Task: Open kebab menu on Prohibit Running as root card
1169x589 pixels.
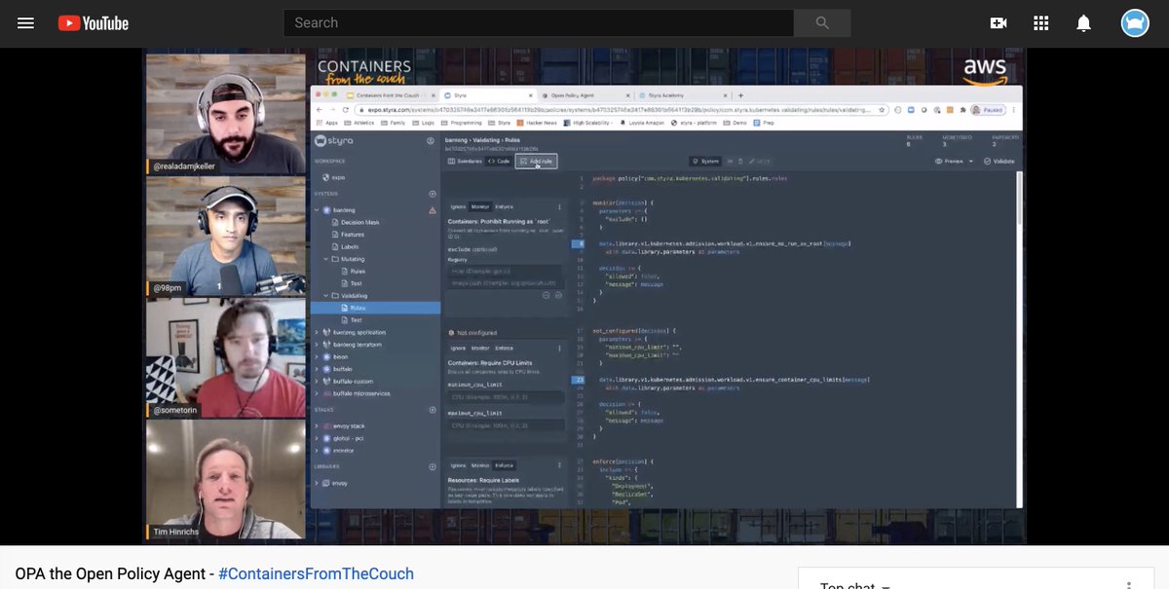Action: 559,206
